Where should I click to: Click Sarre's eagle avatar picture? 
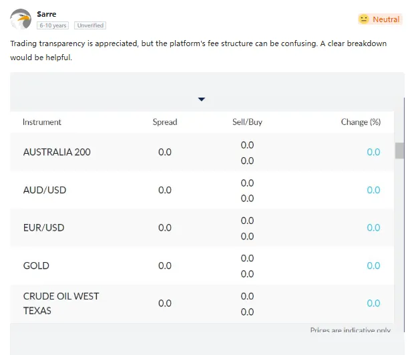click(x=21, y=19)
